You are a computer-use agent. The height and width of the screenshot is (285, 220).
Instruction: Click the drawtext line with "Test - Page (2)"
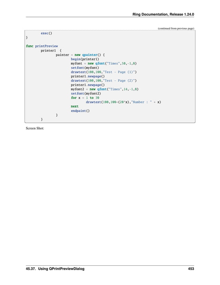point(104,80)
